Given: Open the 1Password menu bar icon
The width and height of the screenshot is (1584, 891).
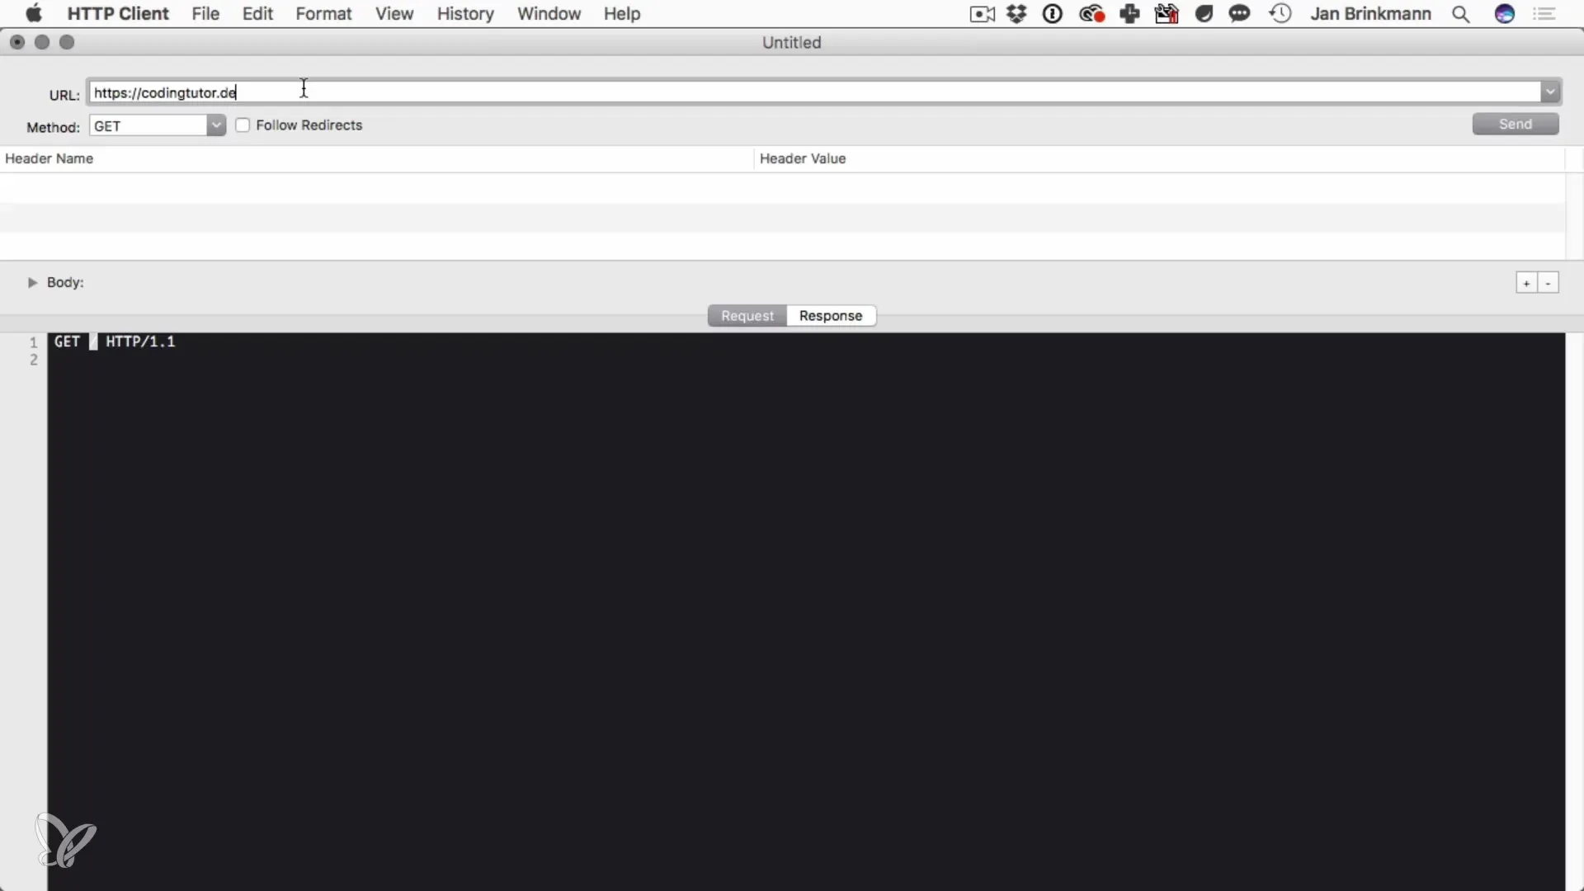Looking at the screenshot, I should (1053, 14).
